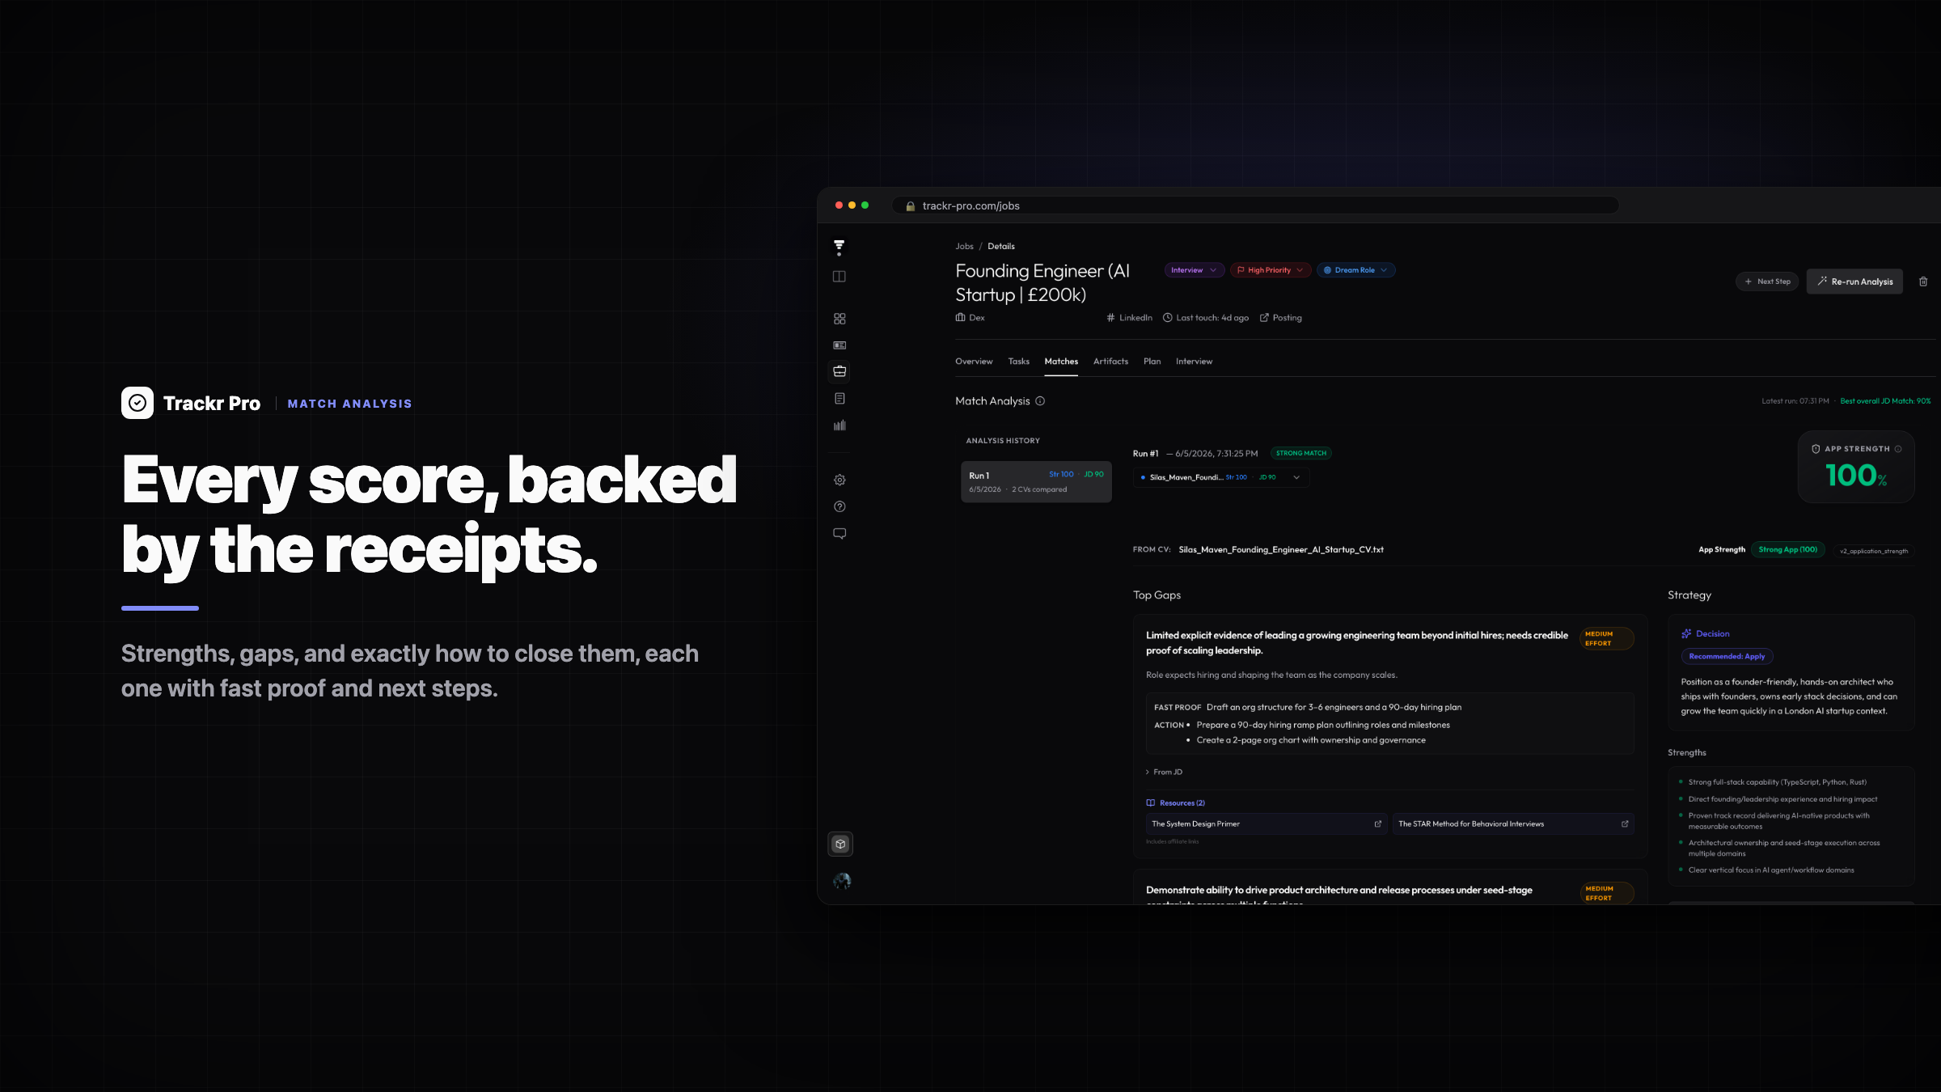The height and width of the screenshot is (1092, 1941).
Task: Click the 'Latest run: 07:31 PM' text
Action: tap(1795, 401)
